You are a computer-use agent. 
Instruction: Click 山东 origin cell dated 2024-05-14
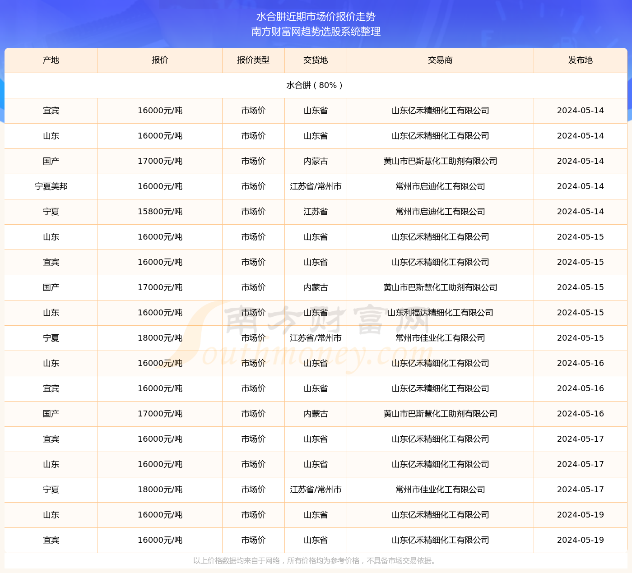point(51,136)
